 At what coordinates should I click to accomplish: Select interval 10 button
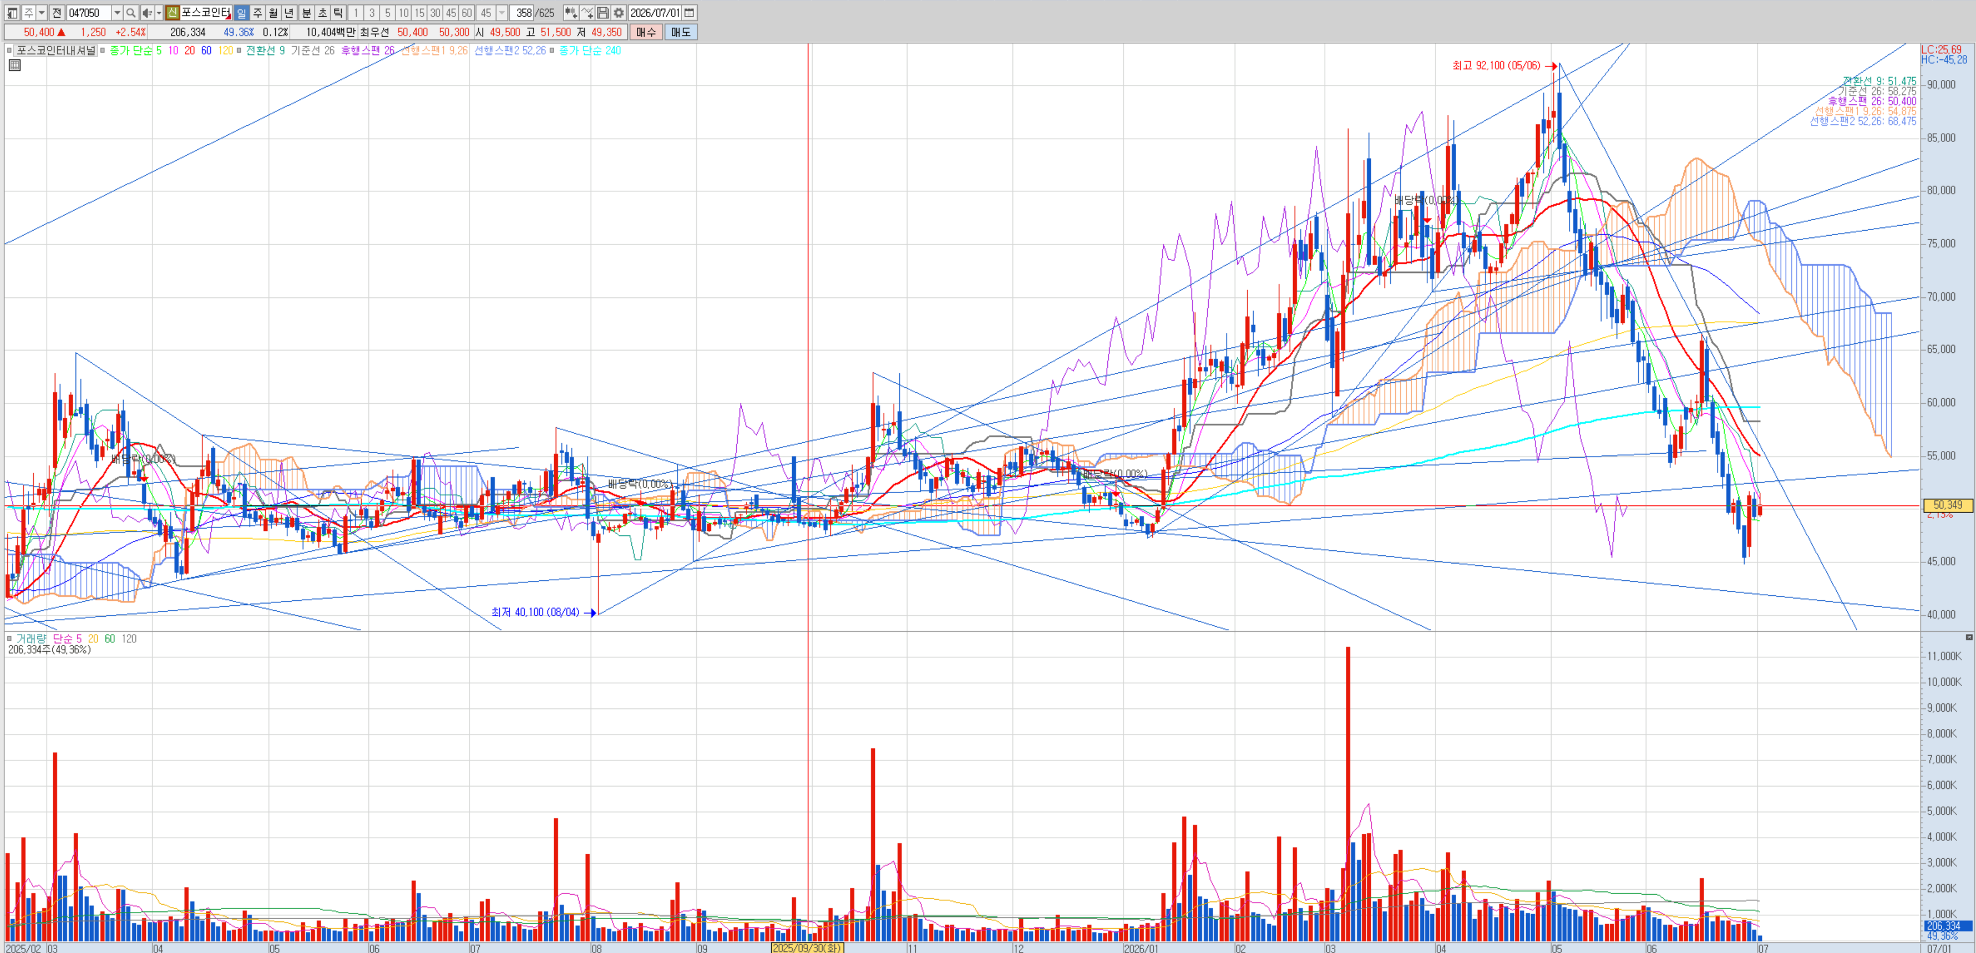point(403,13)
